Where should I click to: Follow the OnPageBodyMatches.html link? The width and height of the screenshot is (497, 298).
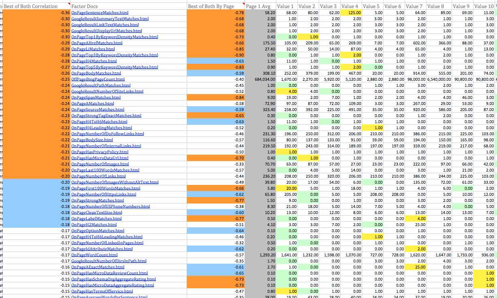pos(96,73)
